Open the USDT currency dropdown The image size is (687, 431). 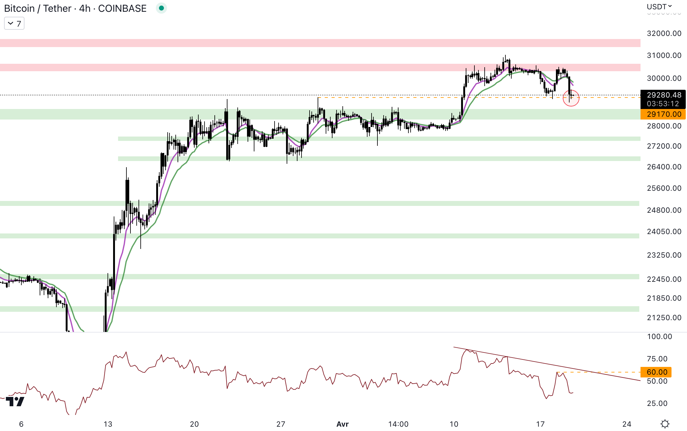659,7
